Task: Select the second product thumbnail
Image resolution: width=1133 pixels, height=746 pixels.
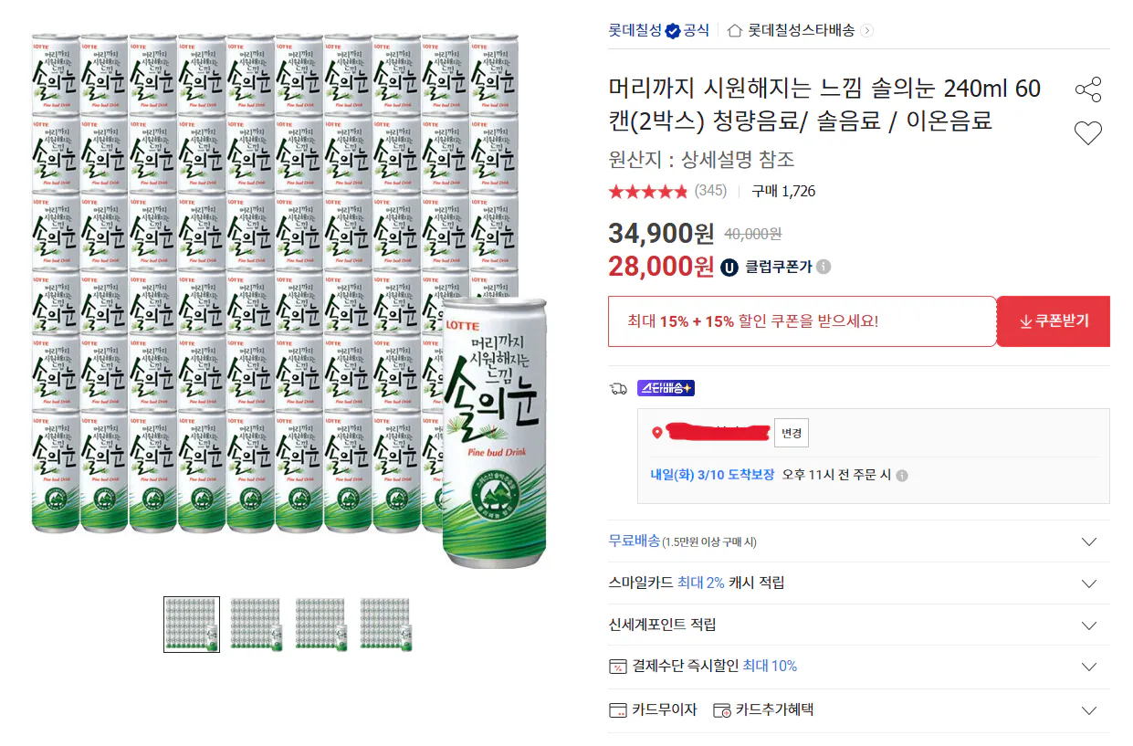Action: (256, 625)
